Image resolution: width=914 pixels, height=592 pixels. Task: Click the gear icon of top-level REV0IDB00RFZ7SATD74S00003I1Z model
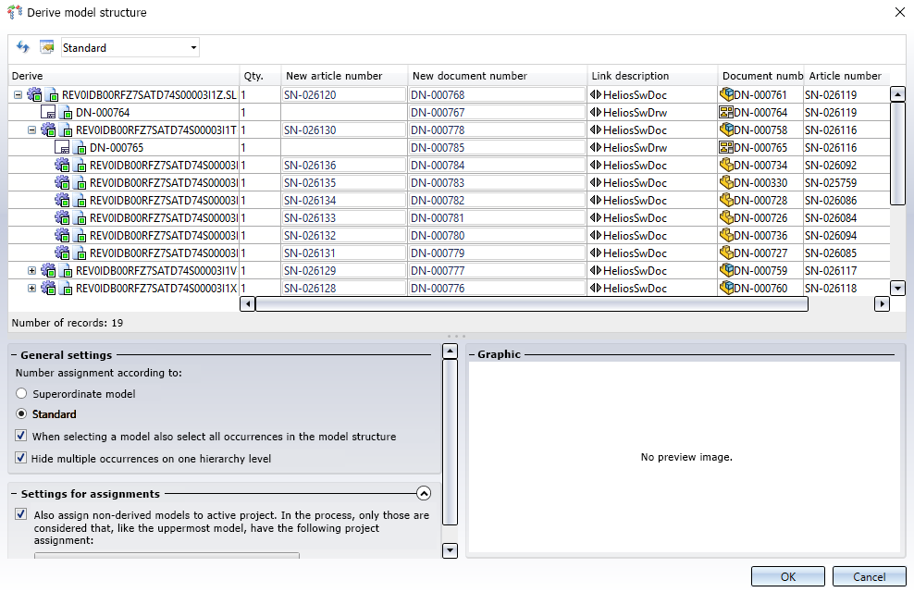tap(35, 94)
